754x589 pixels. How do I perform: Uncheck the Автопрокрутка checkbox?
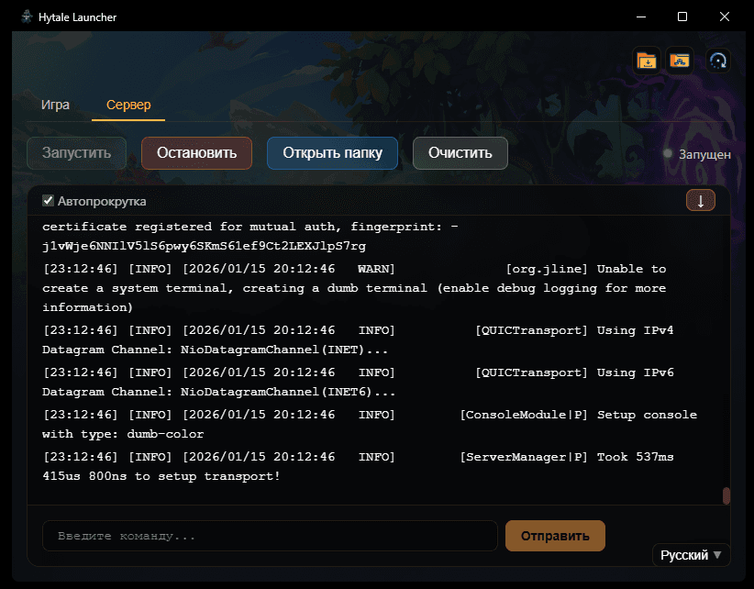coord(49,201)
